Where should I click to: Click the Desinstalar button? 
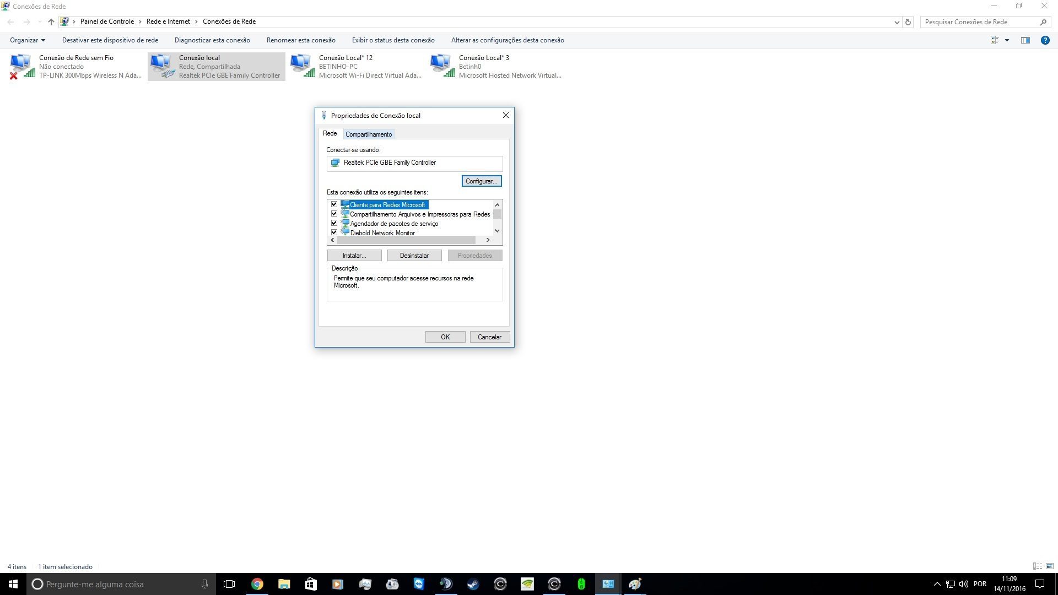pos(414,256)
